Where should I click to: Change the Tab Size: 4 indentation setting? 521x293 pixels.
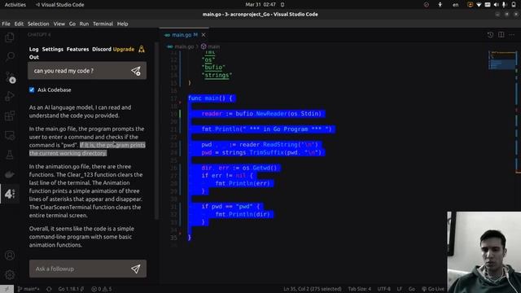[x=360, y=289]
